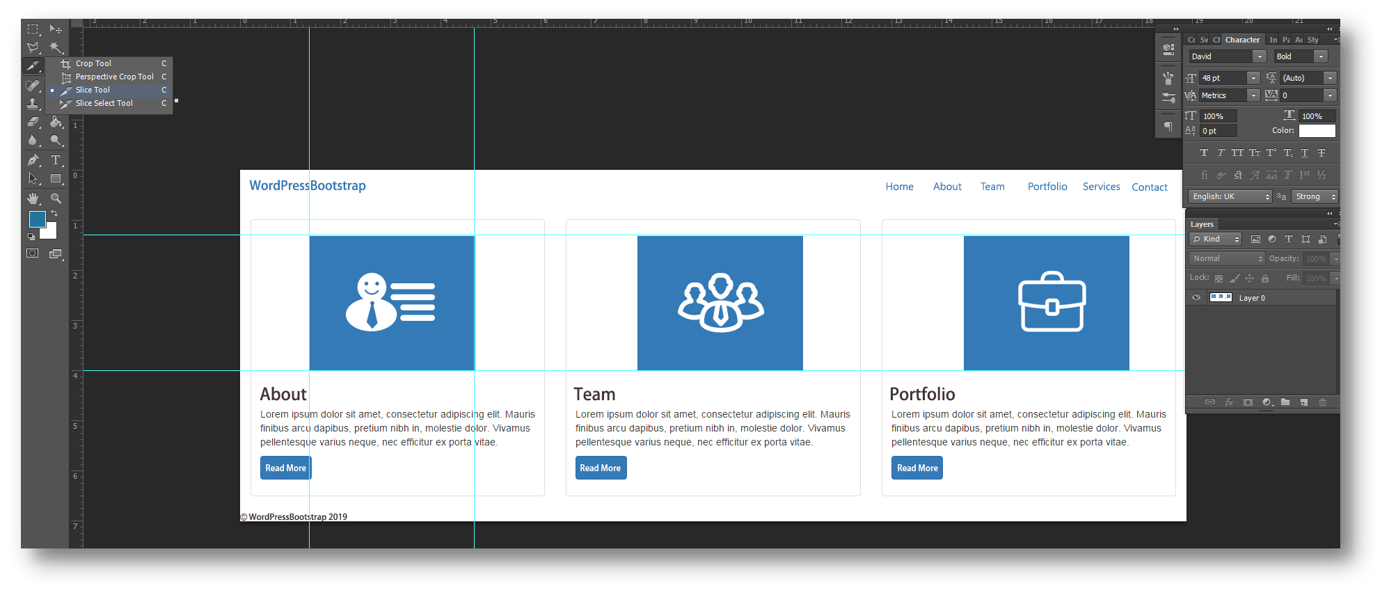Toggle All Caps style
Image resolution: width=1389 pixels, height=593 pixels.
click(1237, 152)
